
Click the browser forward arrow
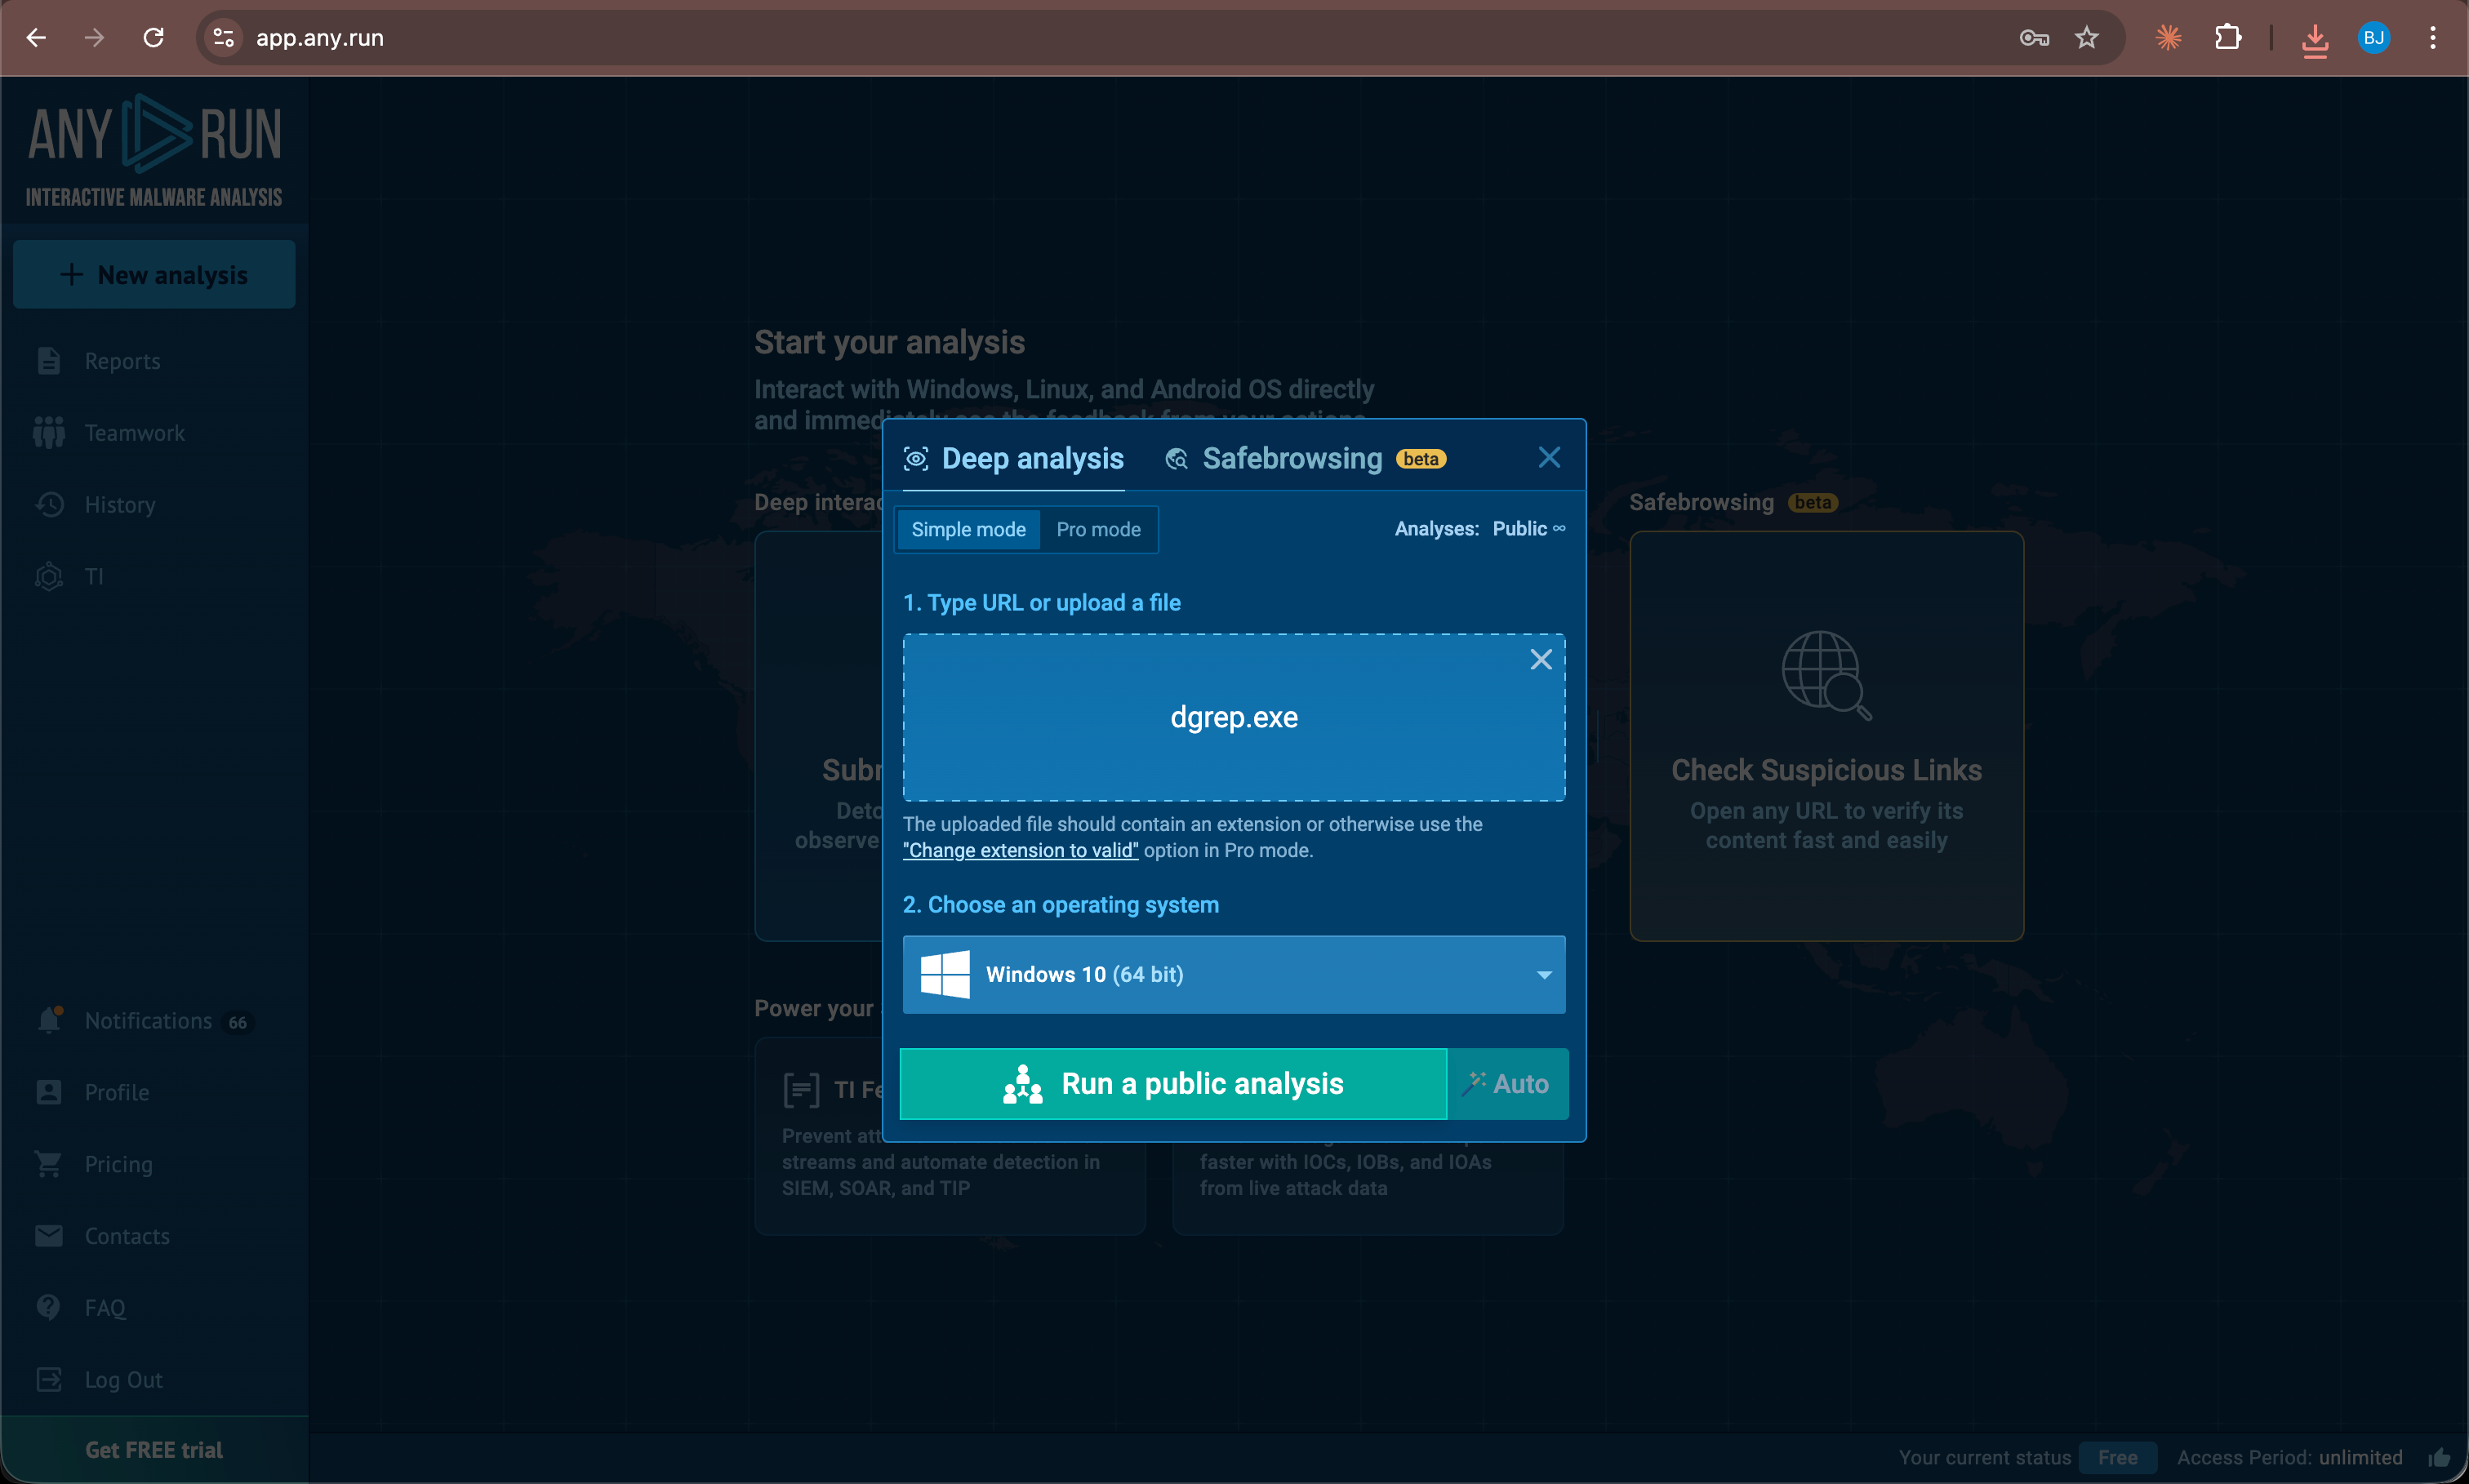(x=95, y=38)
